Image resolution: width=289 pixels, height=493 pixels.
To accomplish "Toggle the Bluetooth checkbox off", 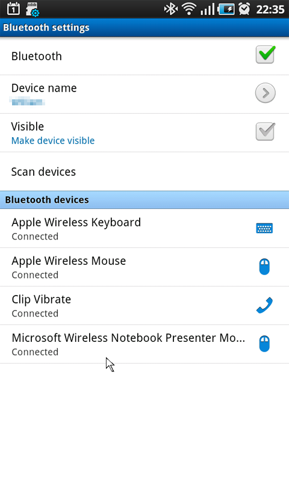I will tap(266, 55).
